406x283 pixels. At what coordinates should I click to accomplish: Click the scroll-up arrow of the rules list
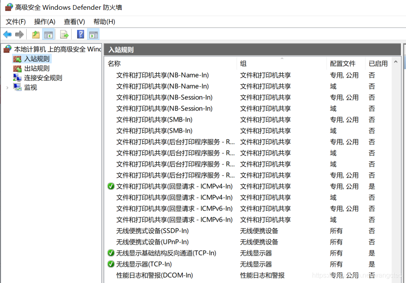click(x=396, y=62)
